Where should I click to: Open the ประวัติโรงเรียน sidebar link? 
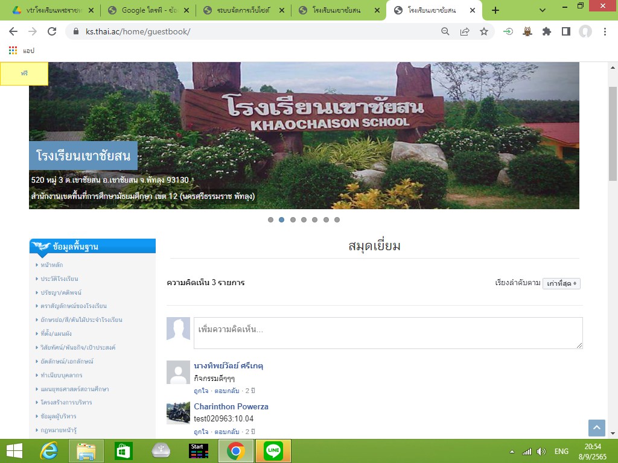(x=59, y=279)
